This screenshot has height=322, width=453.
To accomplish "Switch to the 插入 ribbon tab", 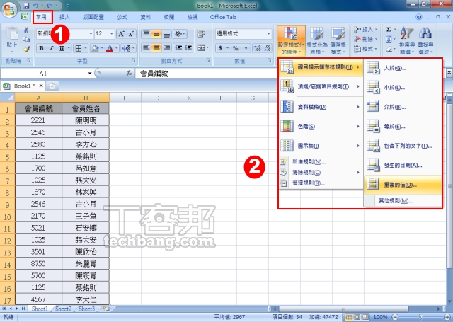I will pyautogui.click(x=64, y=17).
